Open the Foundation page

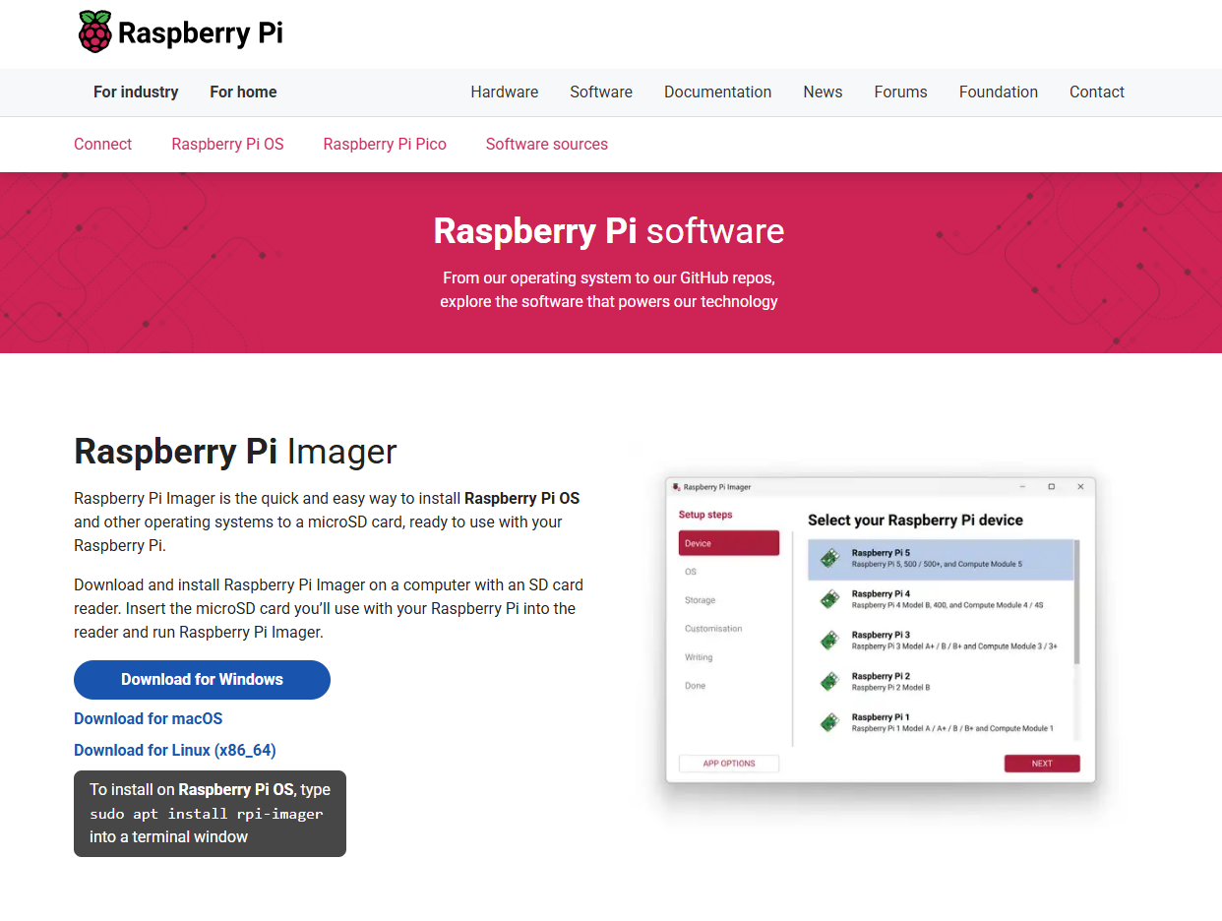click(999, 92)
